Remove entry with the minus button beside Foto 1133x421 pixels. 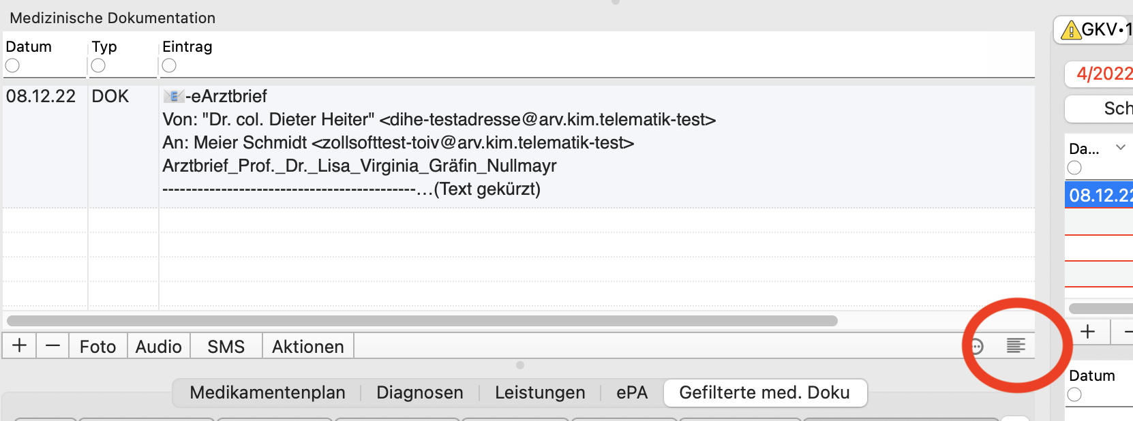52,346
